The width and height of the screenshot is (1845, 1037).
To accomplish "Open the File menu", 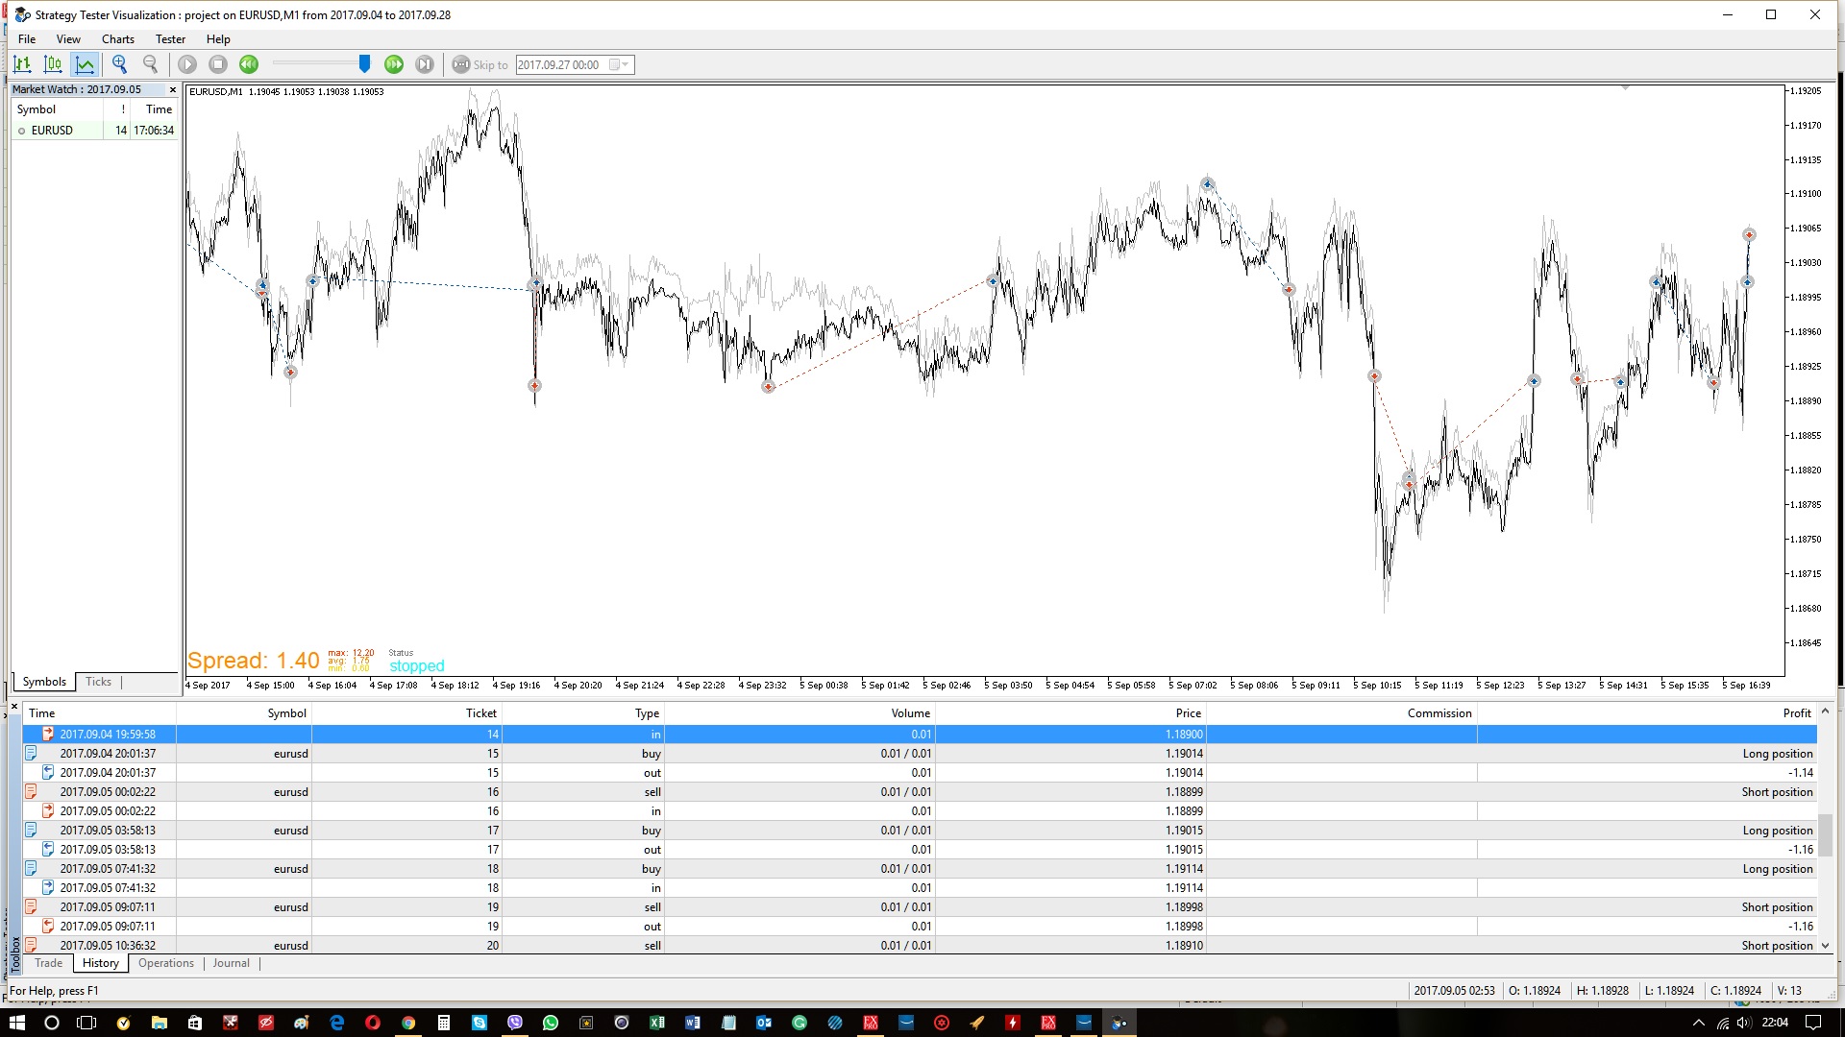I will [27, 39].
